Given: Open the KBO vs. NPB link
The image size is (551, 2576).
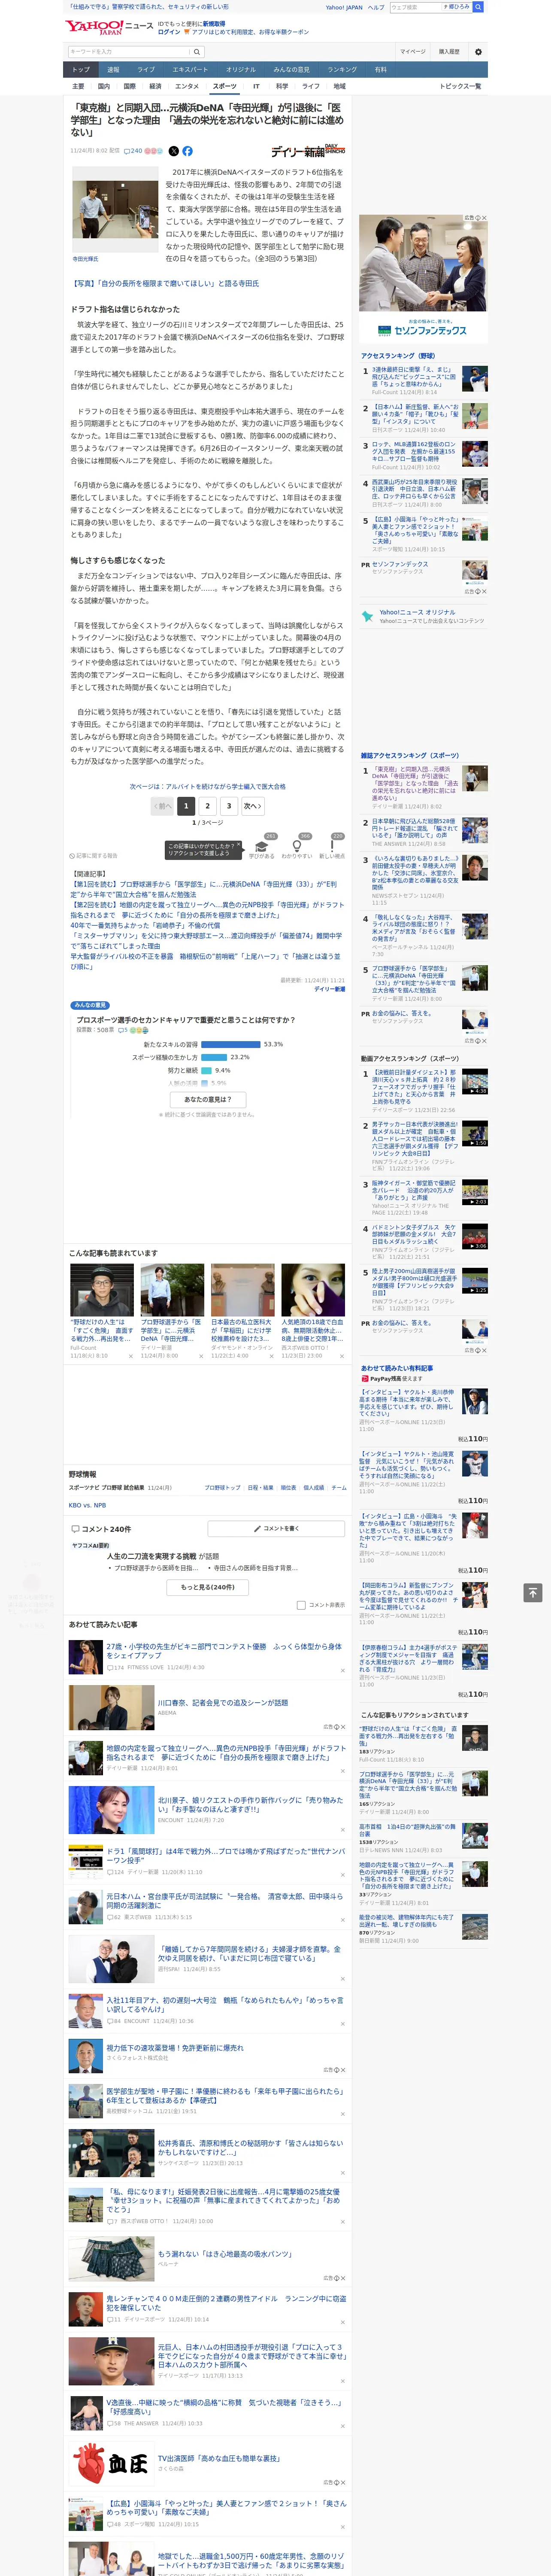Looking at the screenshot, I should click(x=87, y=1505).
